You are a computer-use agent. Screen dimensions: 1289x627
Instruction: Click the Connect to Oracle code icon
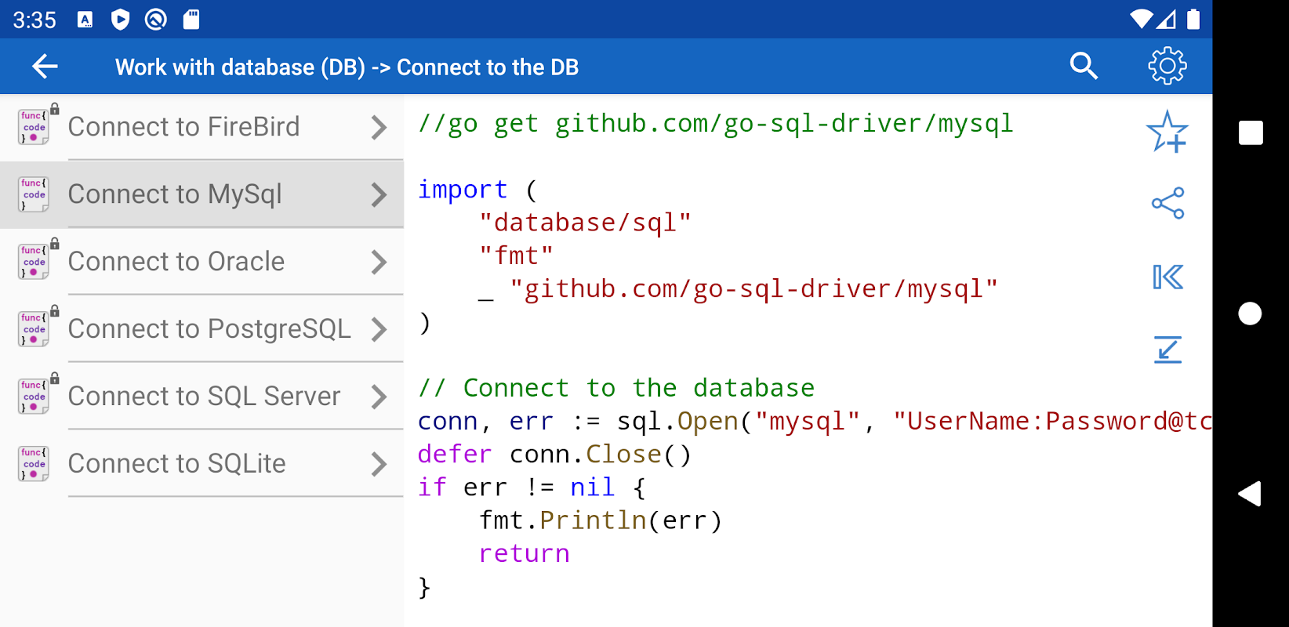point(34,261)
